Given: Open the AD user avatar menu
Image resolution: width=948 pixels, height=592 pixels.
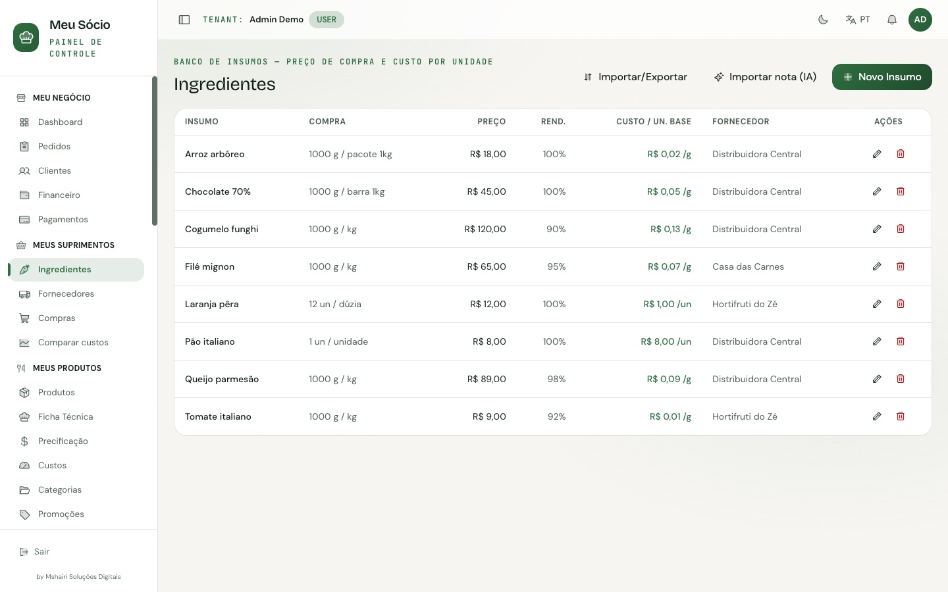Looking at the screenshot, I should click(920, 20).
